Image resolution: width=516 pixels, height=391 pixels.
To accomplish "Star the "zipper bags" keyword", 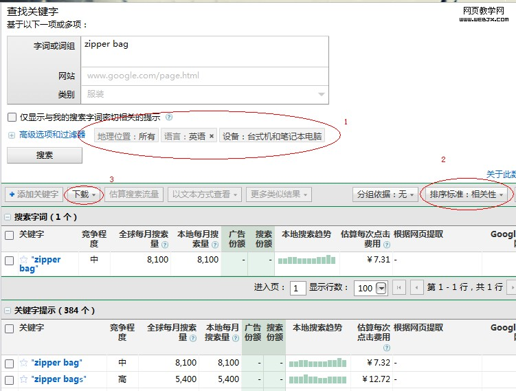I will point(24,379).
